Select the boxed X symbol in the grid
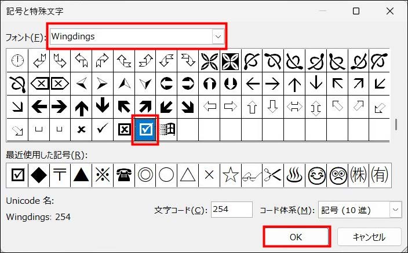This screenshot has width=408, height=253. (124, 130)
